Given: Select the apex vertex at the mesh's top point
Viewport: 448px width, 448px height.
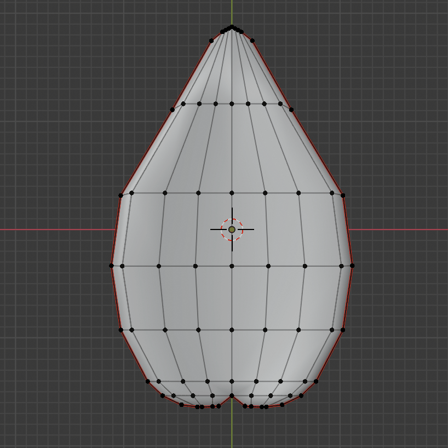Looking at the screenshot, I should tap(233, 27).
